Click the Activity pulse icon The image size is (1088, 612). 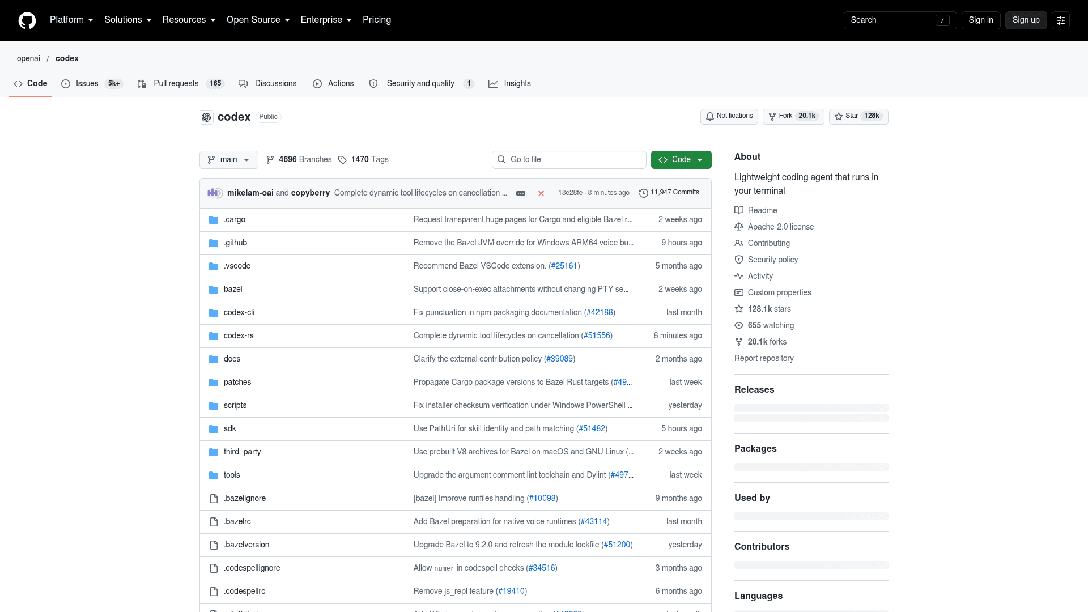pyautogui.click(x=739, y=276)
